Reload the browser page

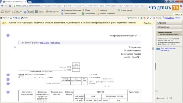[x=10, y=6]
